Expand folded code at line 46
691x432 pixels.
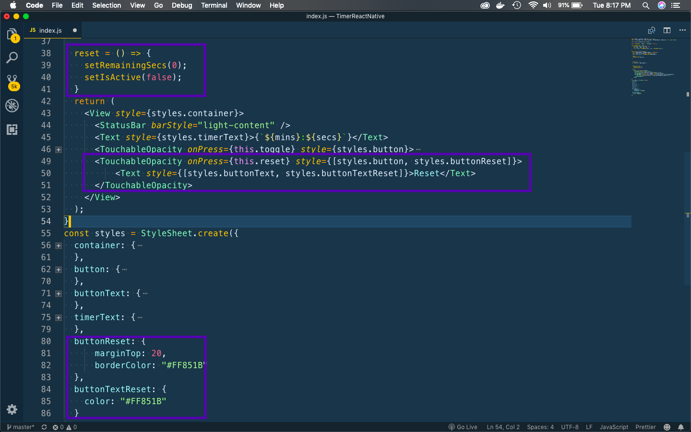59,150
